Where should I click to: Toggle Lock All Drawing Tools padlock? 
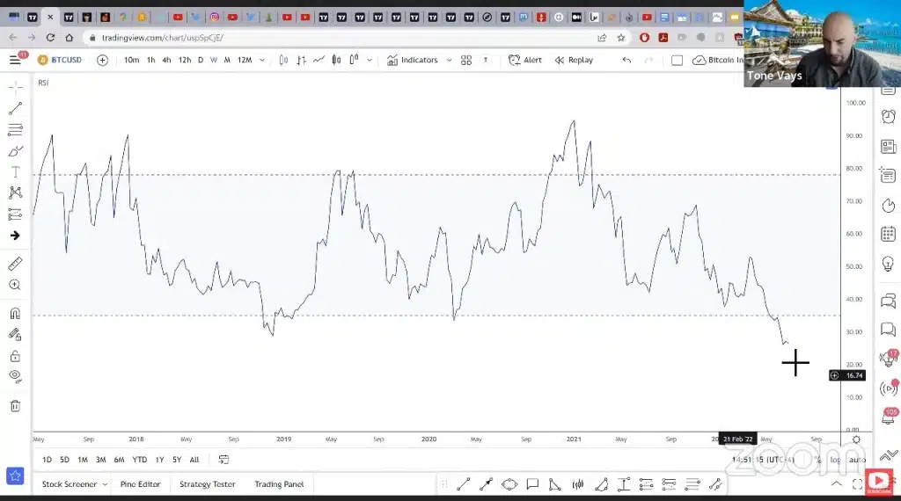click(16, 356)
